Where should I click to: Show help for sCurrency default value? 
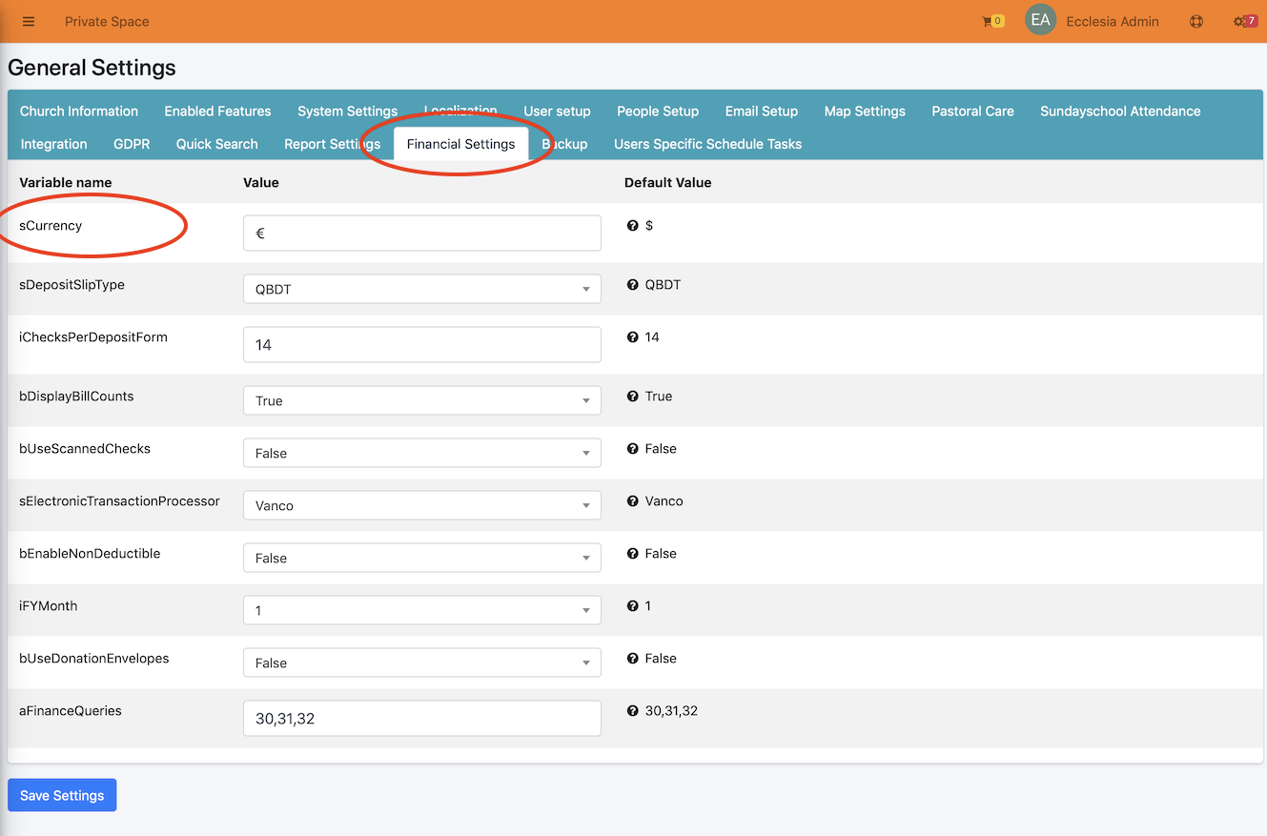point(632,226)
